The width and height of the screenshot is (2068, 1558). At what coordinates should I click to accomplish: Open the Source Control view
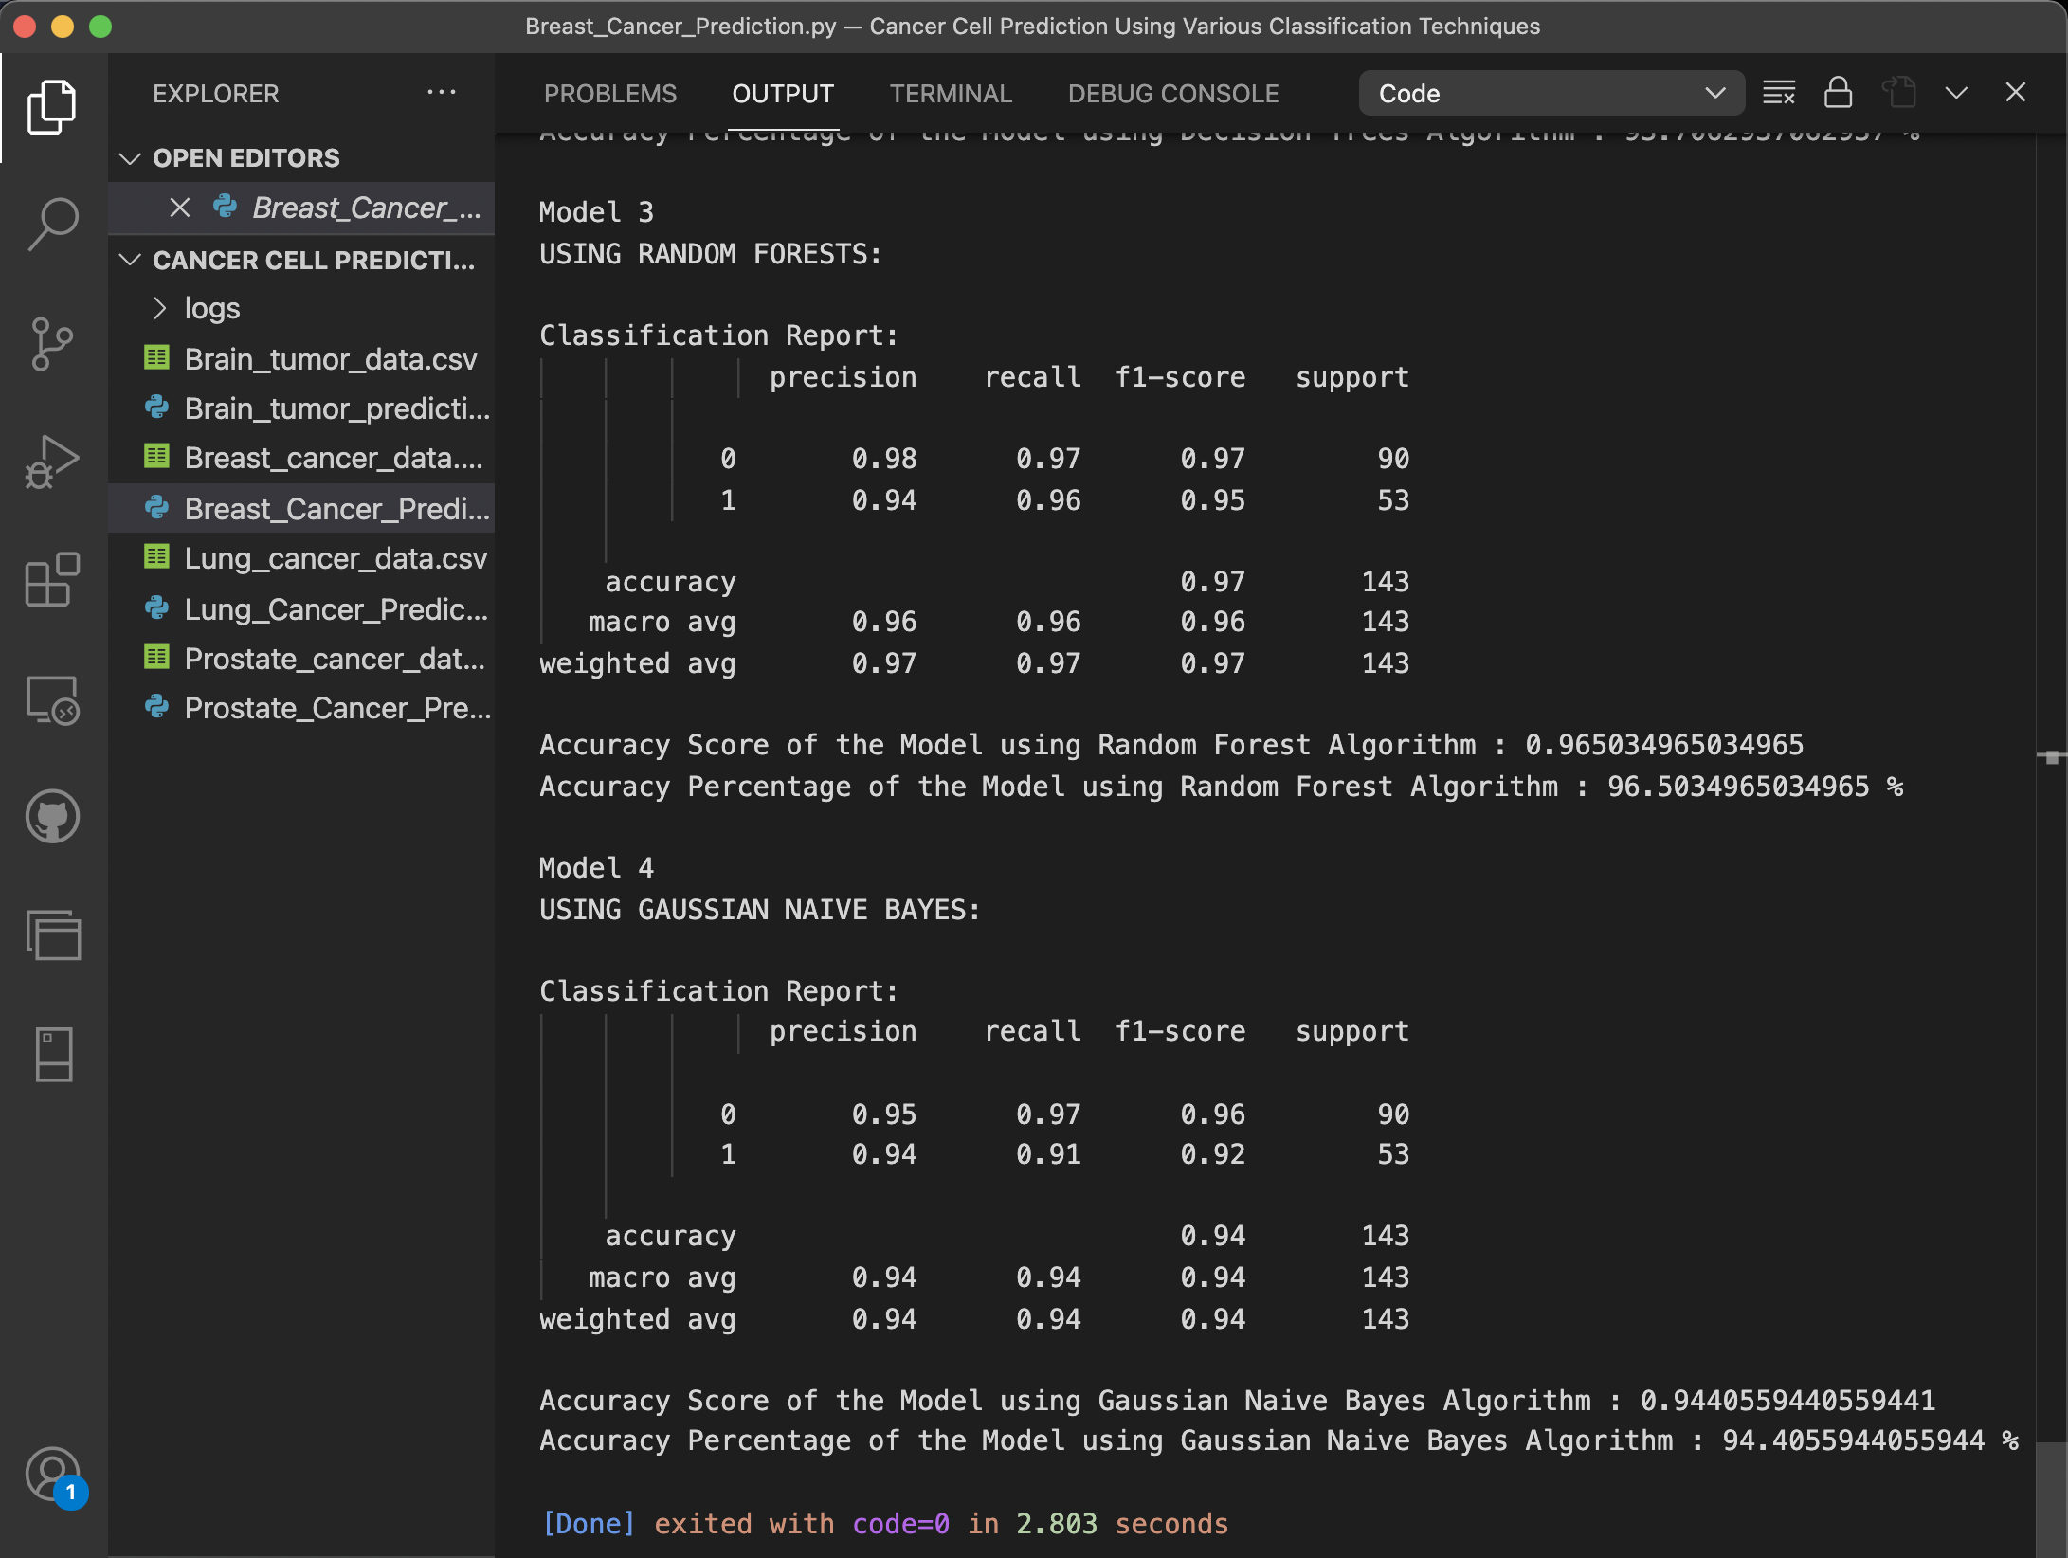point(52,343)
